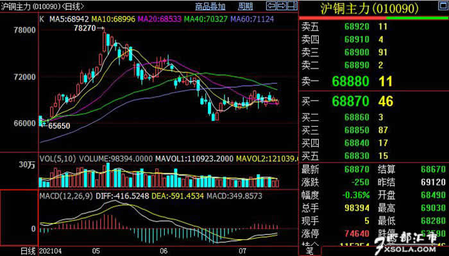Click the 65650 low price marker

coord(59,126)
